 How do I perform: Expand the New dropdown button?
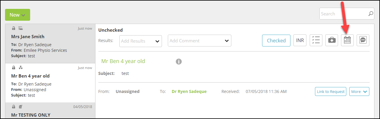click(x=17, y=15)
